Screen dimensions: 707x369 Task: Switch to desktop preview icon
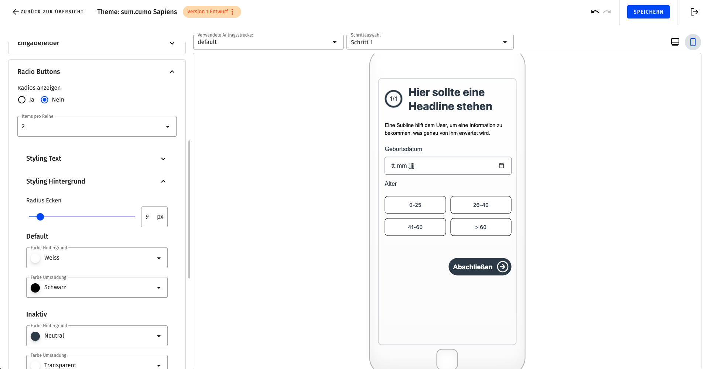click(675, 42)
